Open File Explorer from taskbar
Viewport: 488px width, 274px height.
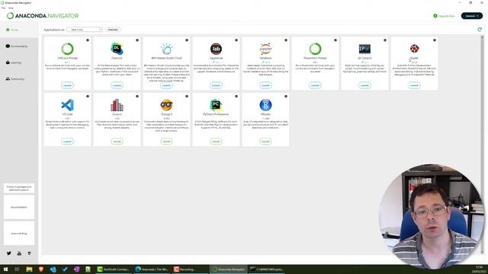pyautogui.click(x=29, y=269)
